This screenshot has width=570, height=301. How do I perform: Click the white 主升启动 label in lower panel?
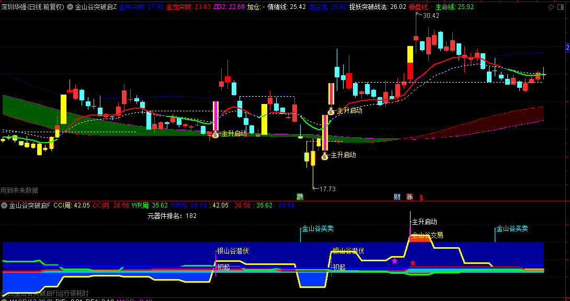(x=424, y=222)
